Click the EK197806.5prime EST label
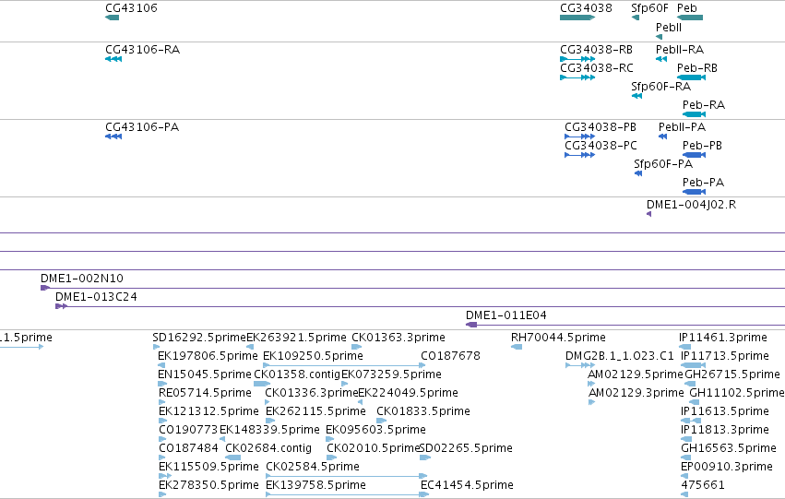785x499 pixels. (x=208, y=356)
